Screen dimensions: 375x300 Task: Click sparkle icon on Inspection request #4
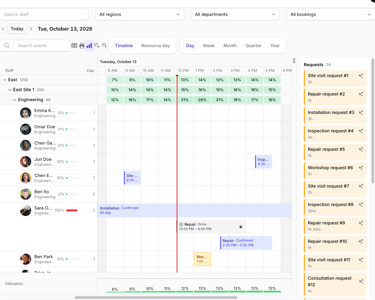361,131
